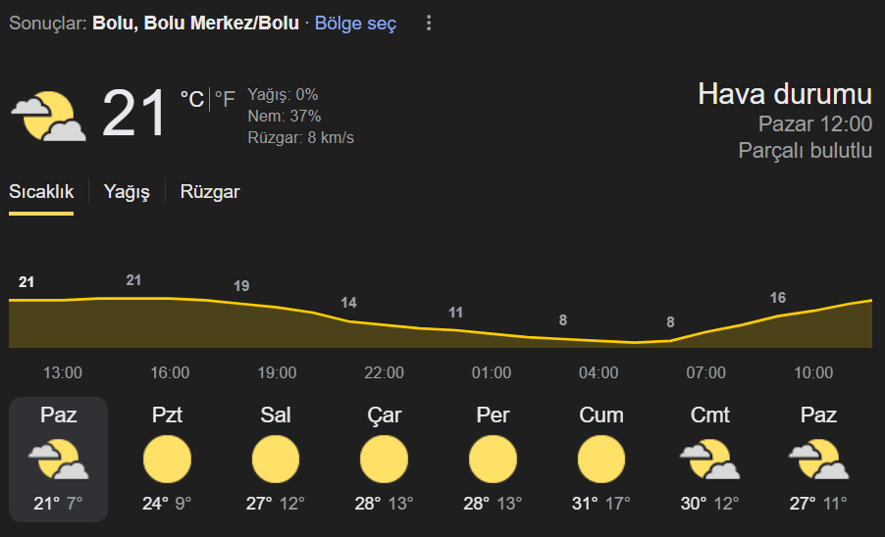Select last Paz card with 27° 11°
Screen dimensions: 885x537
tap(818, 460)
